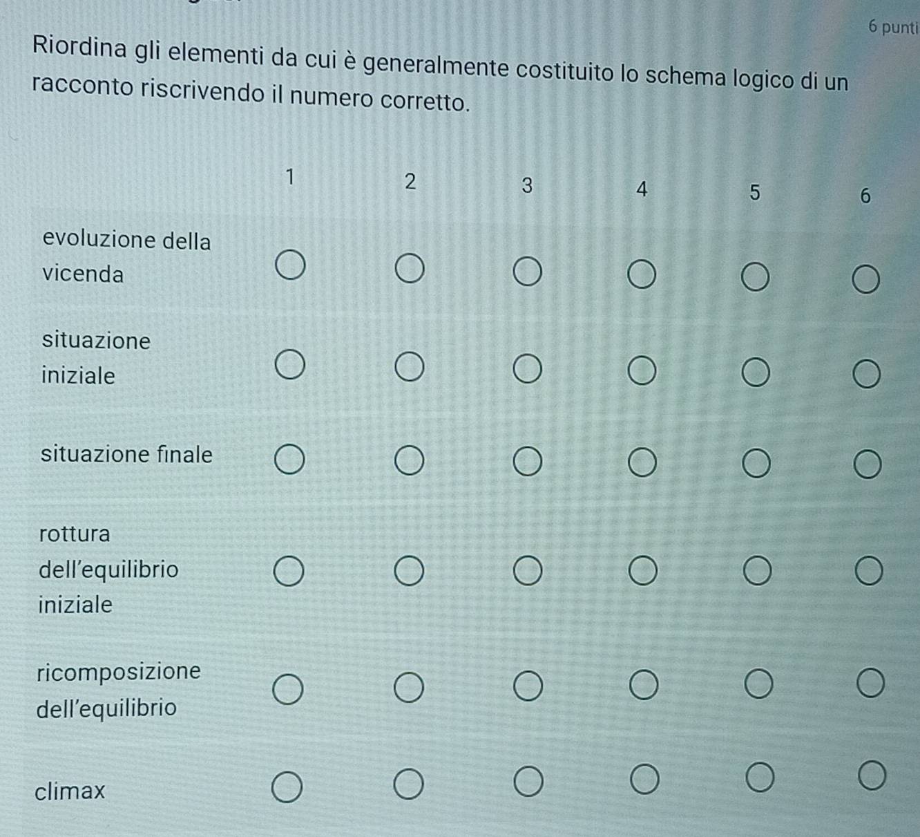
Task: Pick radio 2 in situazione finale row
Action: 409,461
